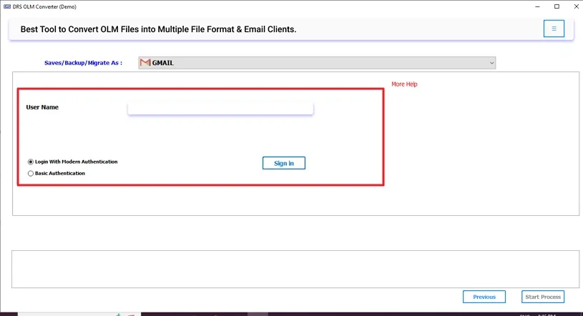Image resolution: width=583 pixels, height=316 pixels.
Task: Click the header banner title text
Action: [x=158, y=29]
